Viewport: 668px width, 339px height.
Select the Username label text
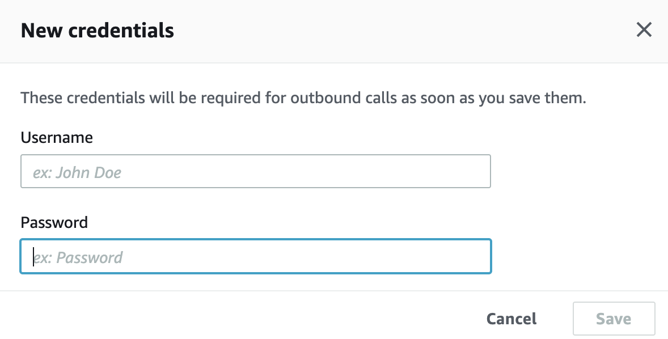coord(57,138)
